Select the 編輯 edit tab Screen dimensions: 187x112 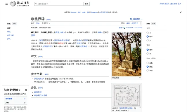coord(128,23)
